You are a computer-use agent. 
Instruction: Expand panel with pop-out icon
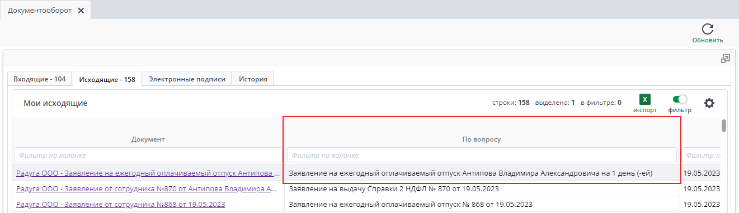(726, 58)
